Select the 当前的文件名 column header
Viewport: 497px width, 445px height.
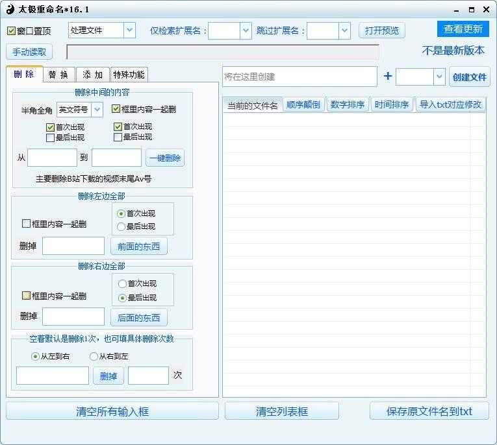click(252, 105)
